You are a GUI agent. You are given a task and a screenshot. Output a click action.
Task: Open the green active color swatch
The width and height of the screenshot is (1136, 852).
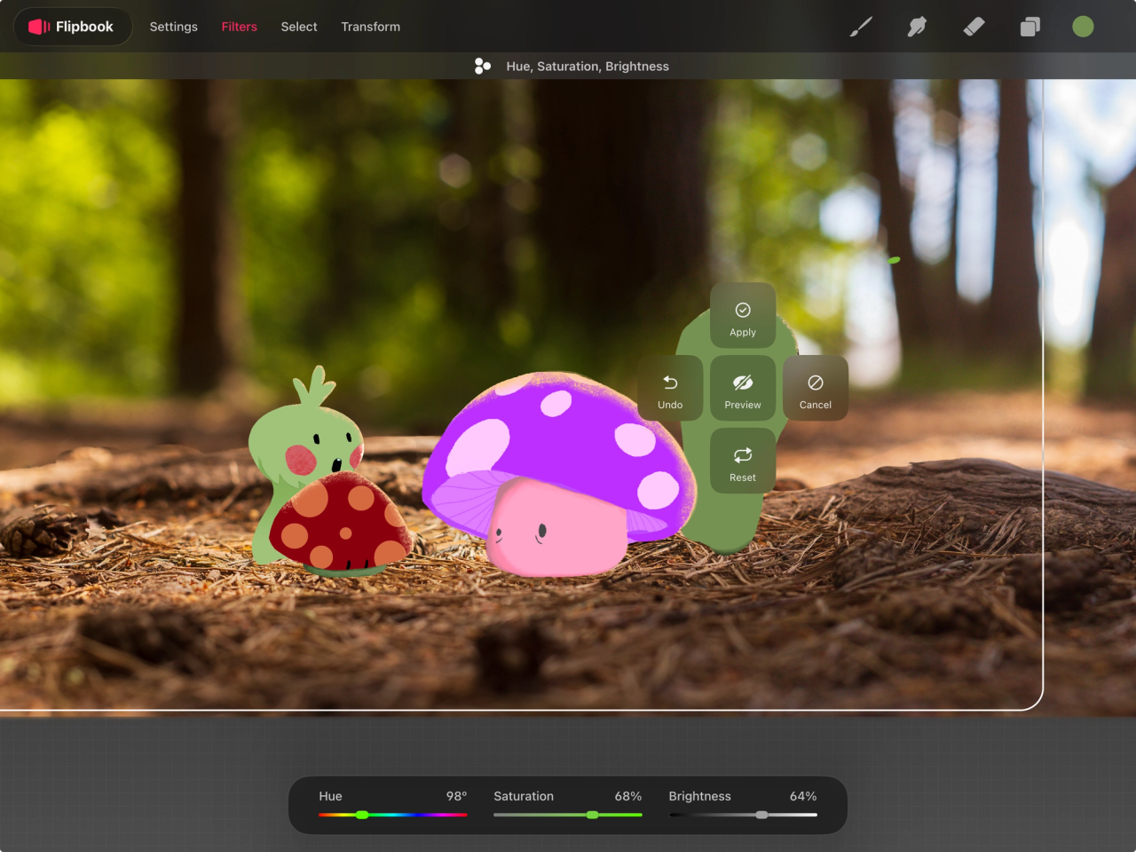tap(1083, 27)
